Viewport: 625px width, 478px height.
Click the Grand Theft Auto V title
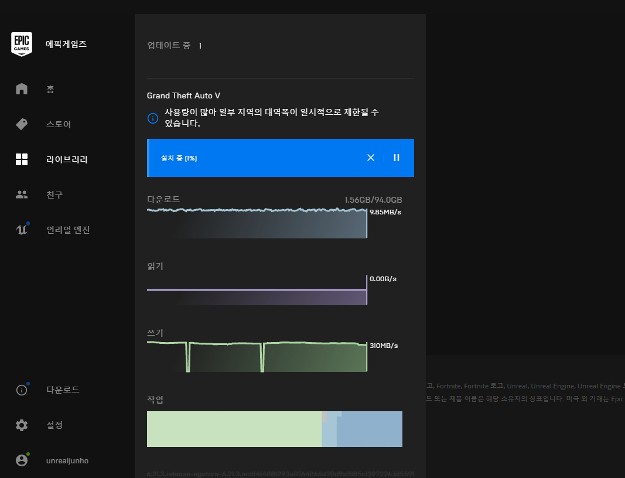pos(184,95)
